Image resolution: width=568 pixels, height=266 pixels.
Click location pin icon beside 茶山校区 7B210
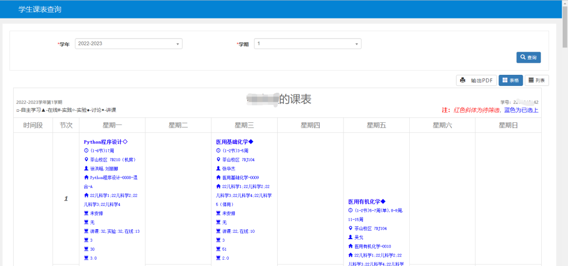pyautogui.click(x=86, y=160)
